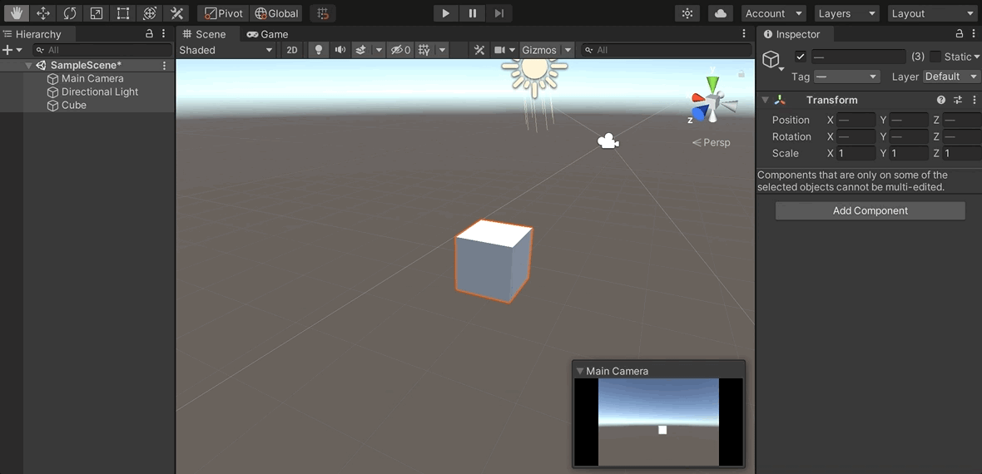982x474 pixels.
Task: Click the Transform component help icon
Action: click(x=941, y=100)
